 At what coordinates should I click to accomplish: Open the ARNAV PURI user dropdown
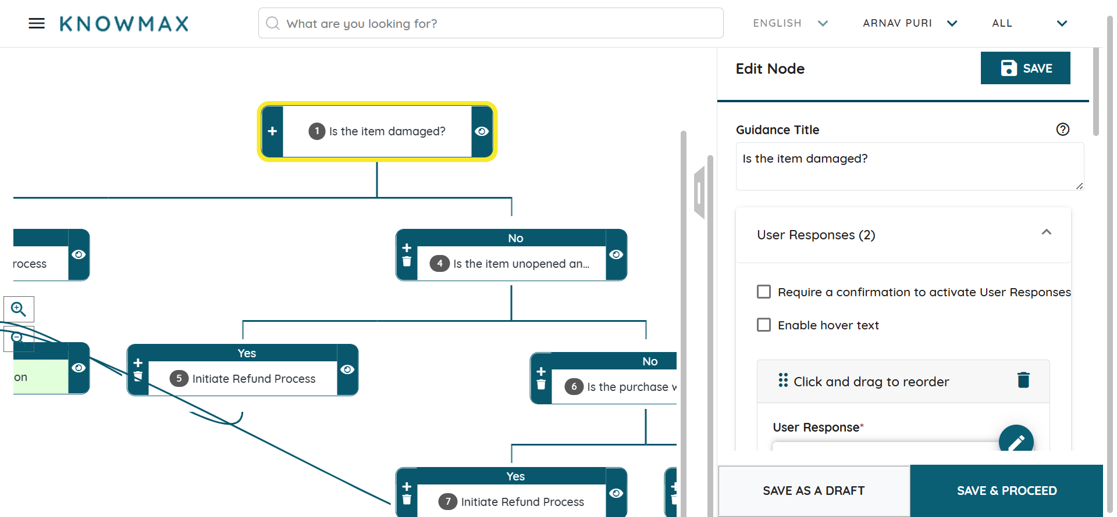pyautogui.click(x=909, y=23)
